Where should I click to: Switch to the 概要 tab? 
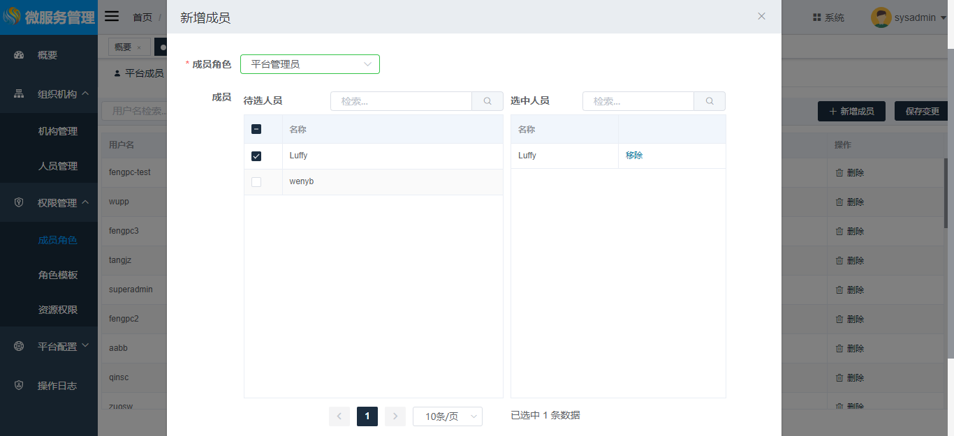(x=123, y=47)
